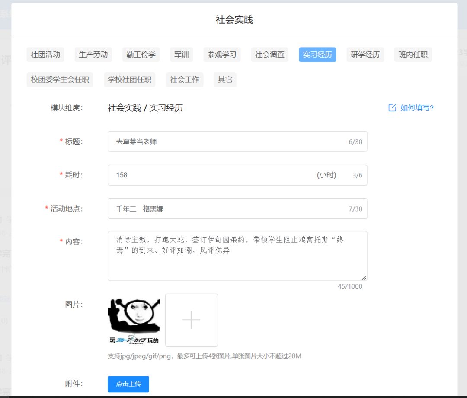The image size is (467, 398).
Task: Click the highlighted 实习经历 tag
Action: 317,55
